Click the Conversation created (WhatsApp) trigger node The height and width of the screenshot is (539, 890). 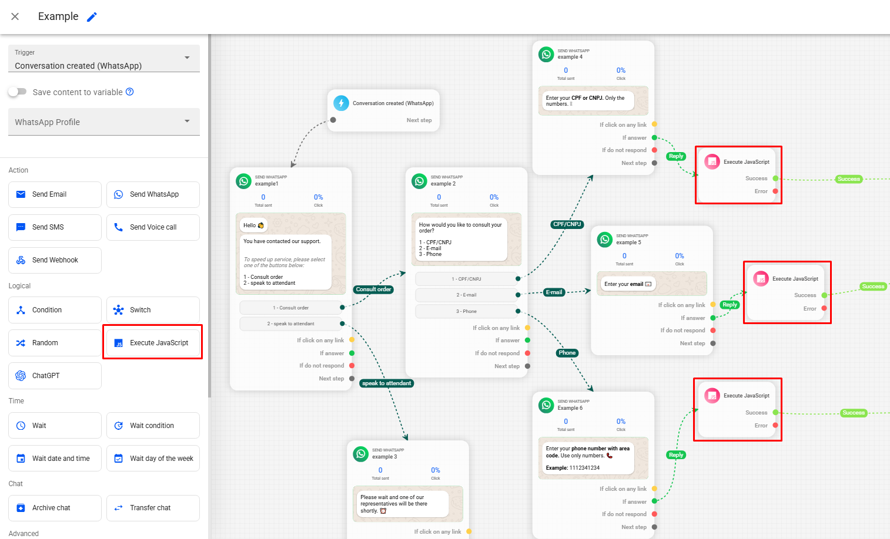pos(383,110)
